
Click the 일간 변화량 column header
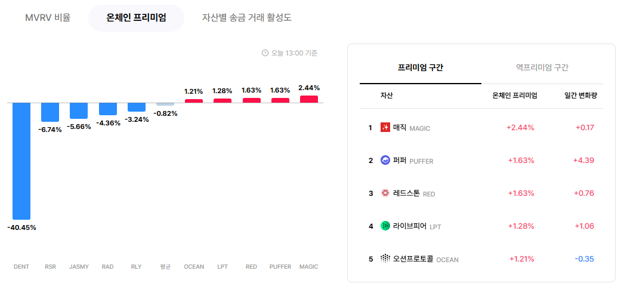[x=579, y=96]
